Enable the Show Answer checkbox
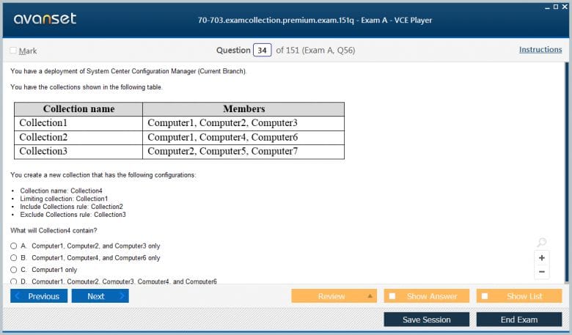 (x=392, y=296)
